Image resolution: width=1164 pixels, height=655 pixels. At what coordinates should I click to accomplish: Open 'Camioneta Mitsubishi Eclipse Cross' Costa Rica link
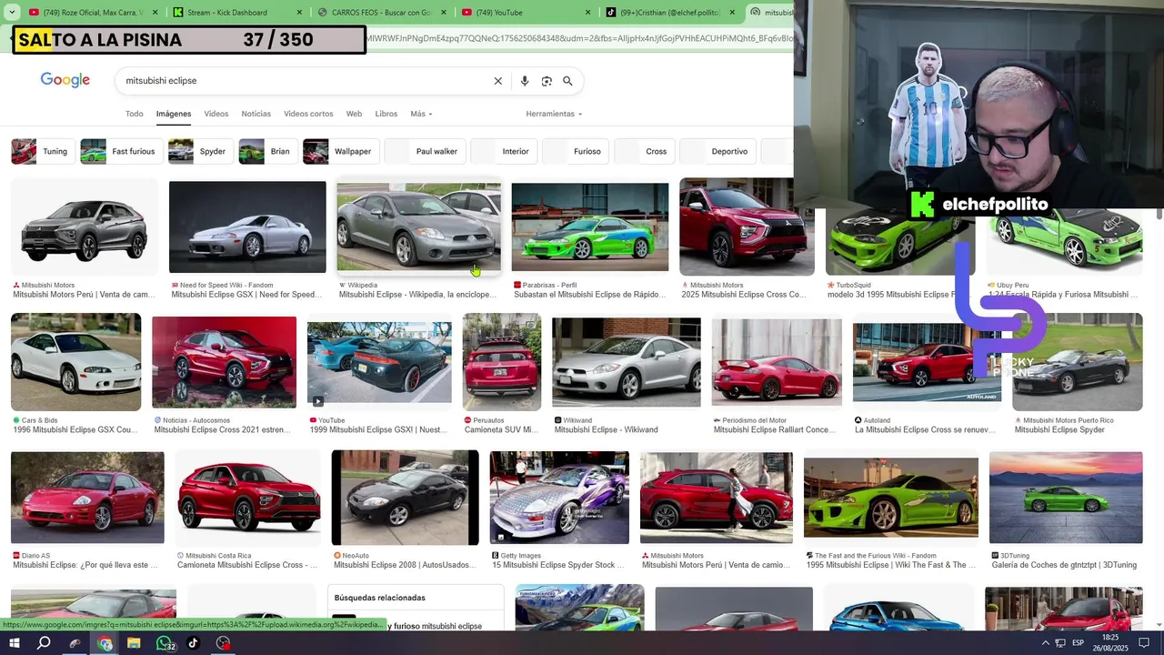point(246,565)
